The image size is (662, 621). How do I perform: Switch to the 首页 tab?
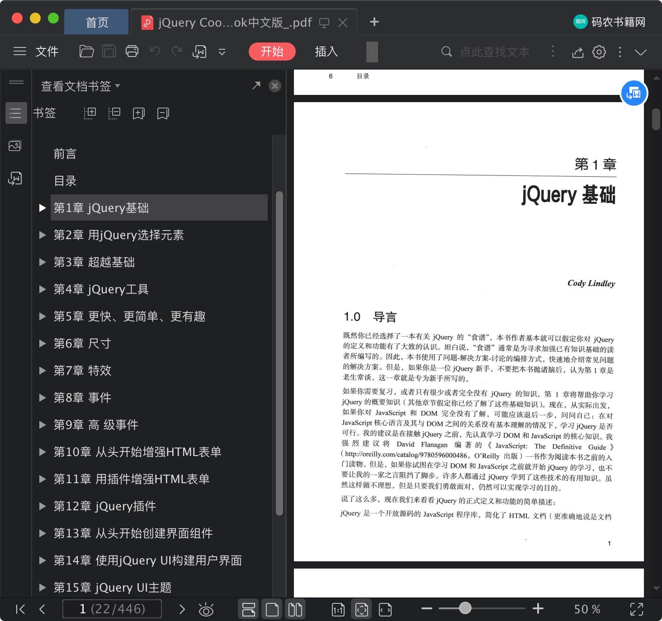point(97,22)
